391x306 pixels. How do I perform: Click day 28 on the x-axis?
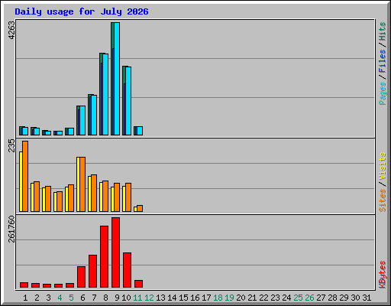pyautogui.click(x=332, y=298)
